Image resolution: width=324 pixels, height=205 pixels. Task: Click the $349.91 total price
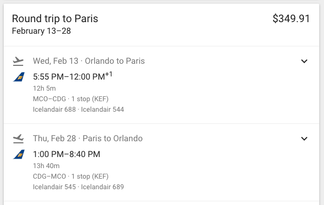[291, 18]
